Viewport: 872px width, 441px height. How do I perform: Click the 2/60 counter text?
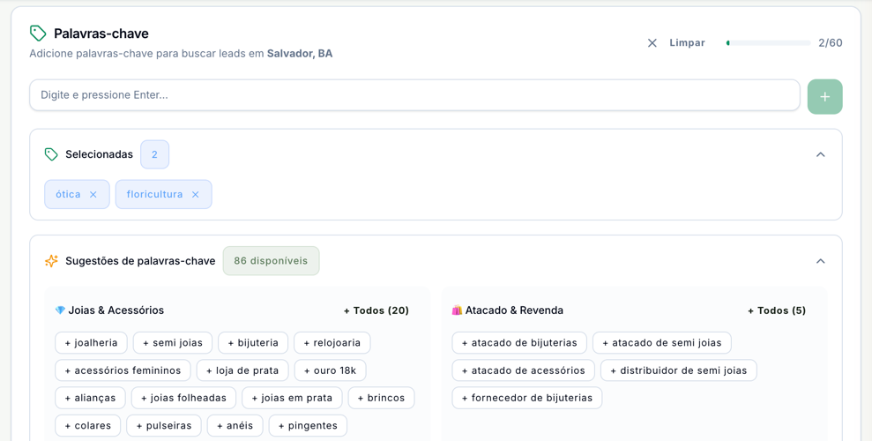pos(831,43)
